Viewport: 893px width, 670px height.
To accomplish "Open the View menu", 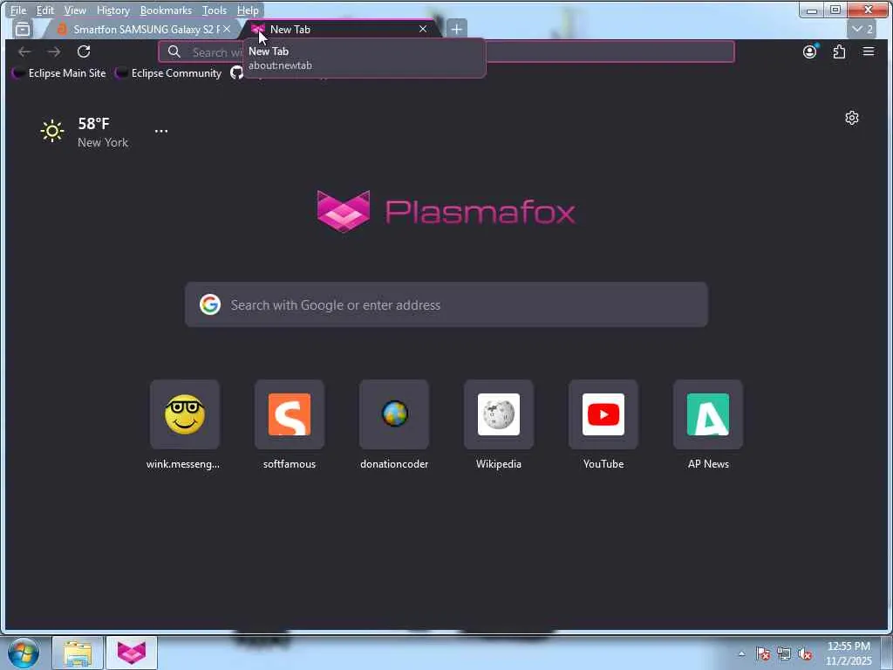I will [x=75, y=10].
